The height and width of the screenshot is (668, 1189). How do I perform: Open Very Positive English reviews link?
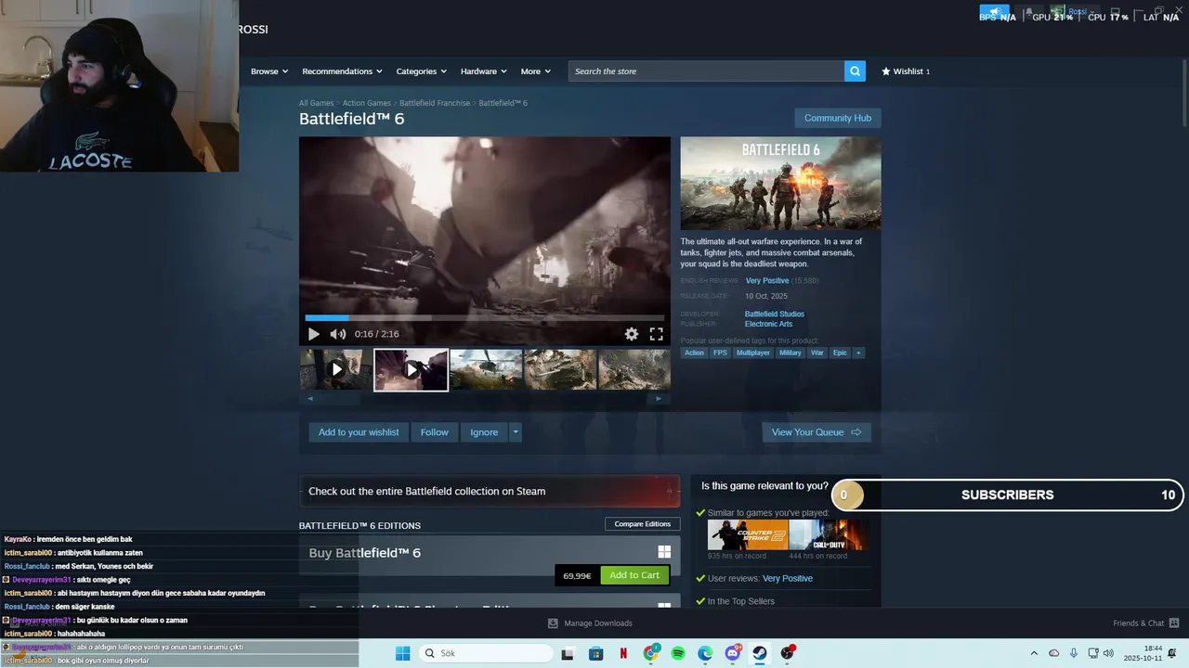coord(767,281)
